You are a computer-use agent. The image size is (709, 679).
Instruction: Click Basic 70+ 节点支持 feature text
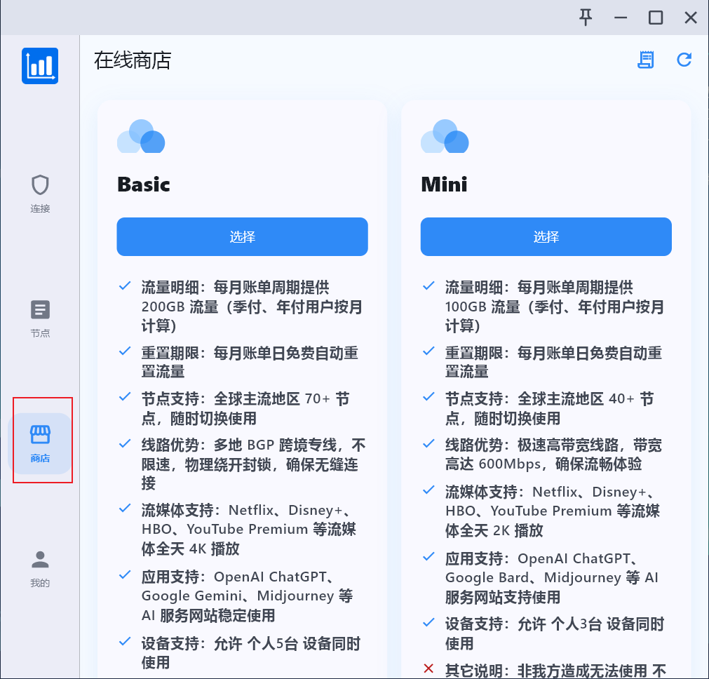[x=245, y=408]
